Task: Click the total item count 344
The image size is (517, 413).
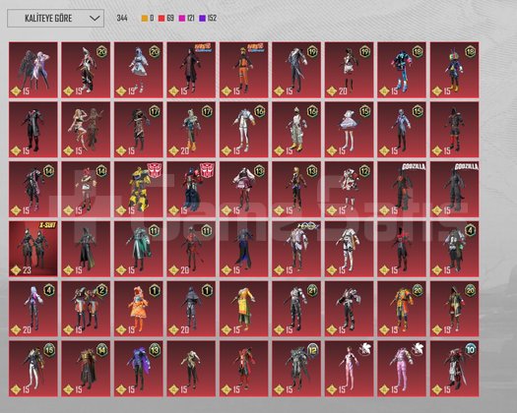Action: coord(122,18)
